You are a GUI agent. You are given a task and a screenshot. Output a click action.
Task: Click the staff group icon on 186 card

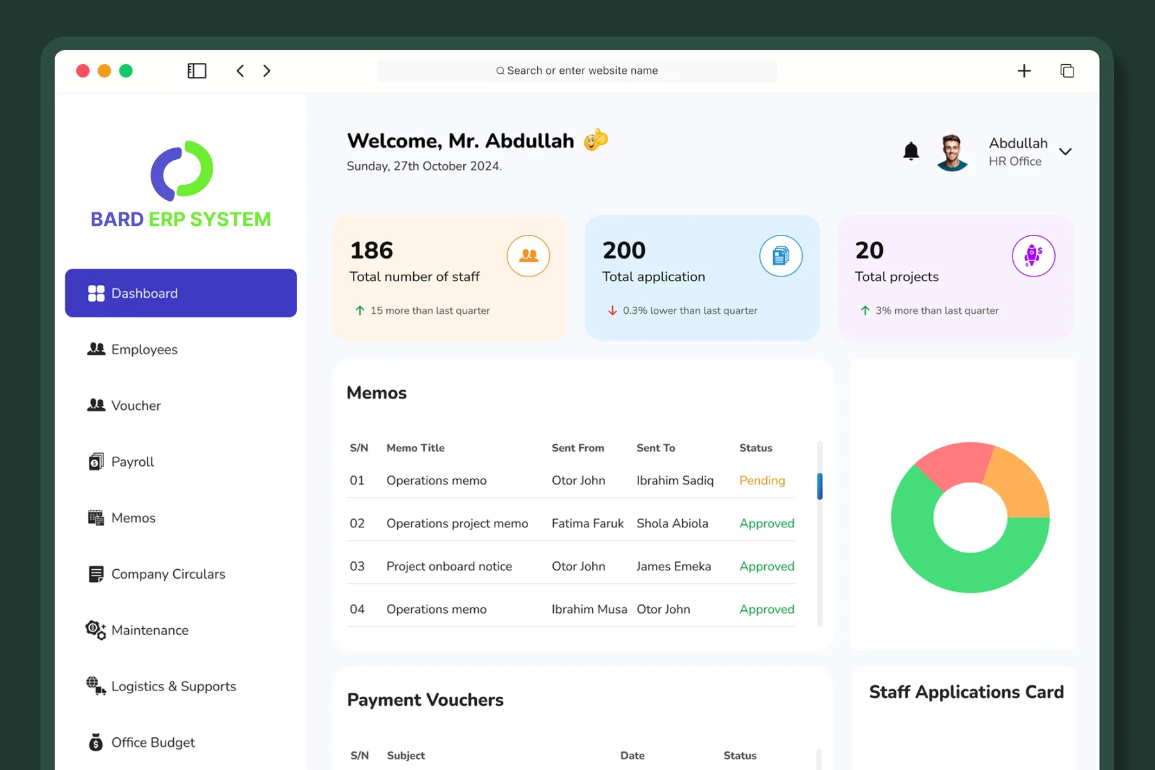tap(528, 255)
